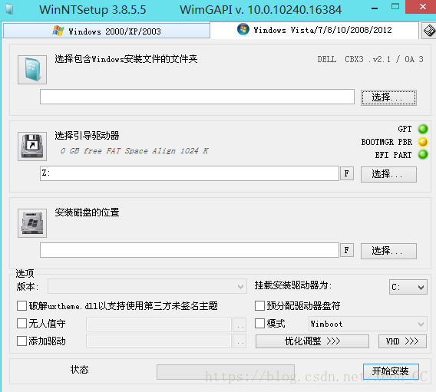Image resolution: width=436 pixels, height=392 pixels.
Task: Click the green EFI PART status light
Action: (423, 154)
